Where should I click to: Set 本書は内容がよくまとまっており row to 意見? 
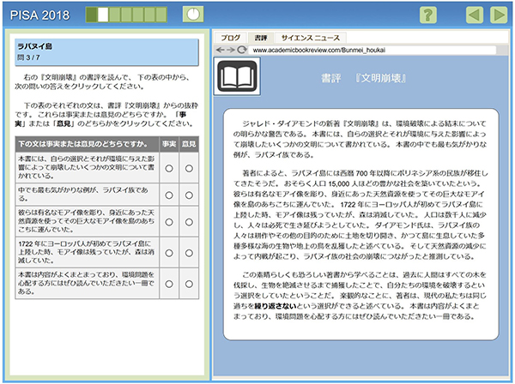(189, 284)
